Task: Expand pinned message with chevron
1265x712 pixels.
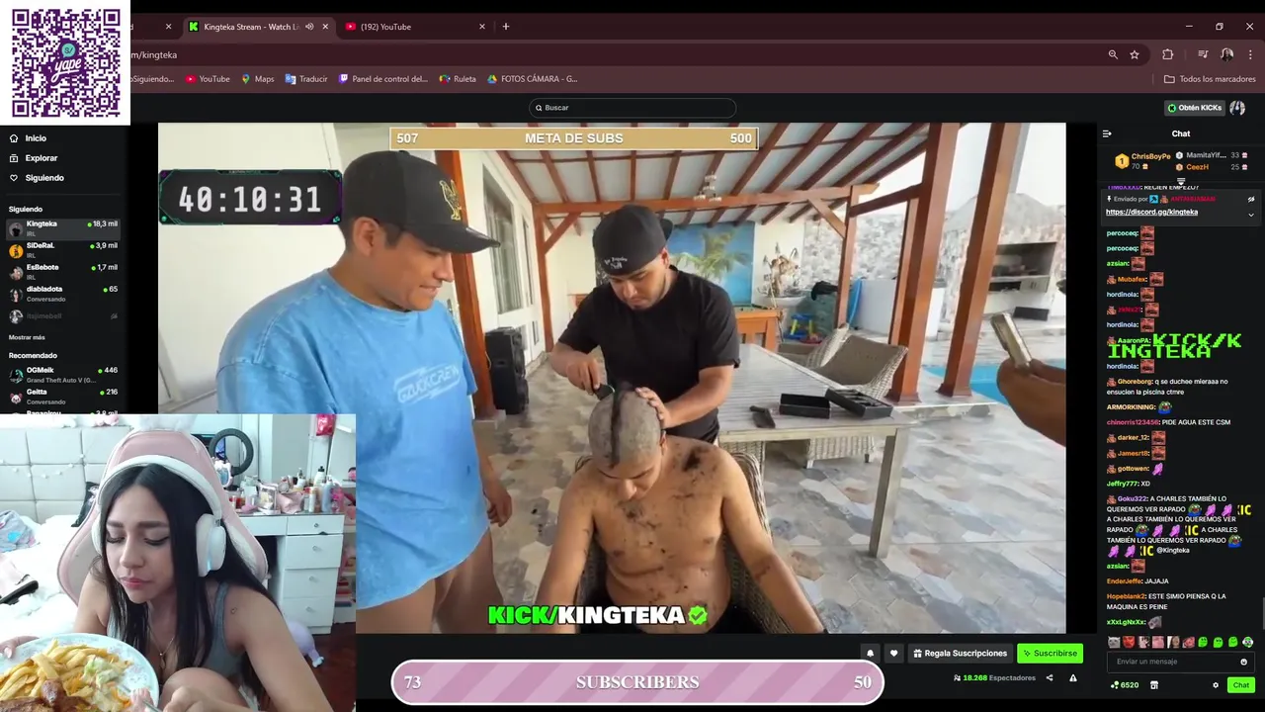Action: (x=1251, y=215)
